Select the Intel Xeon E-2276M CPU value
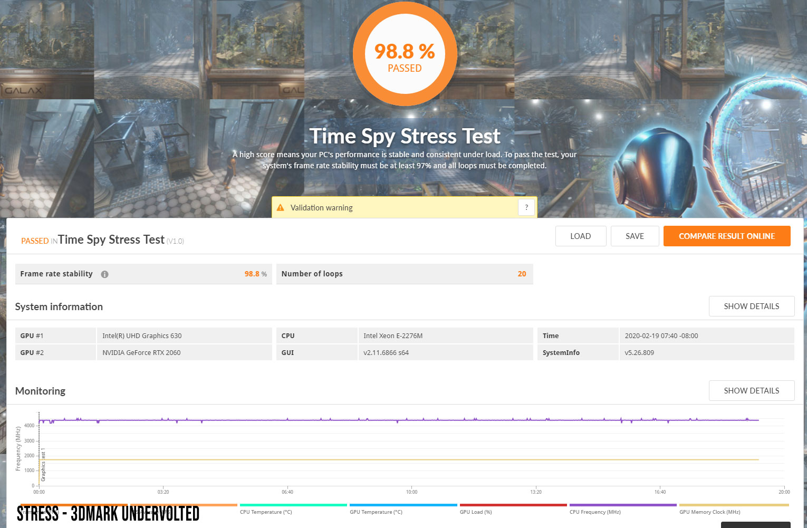The height and width of the screenshot is (528, 807). pyautogui.click(x=393, y=336)
